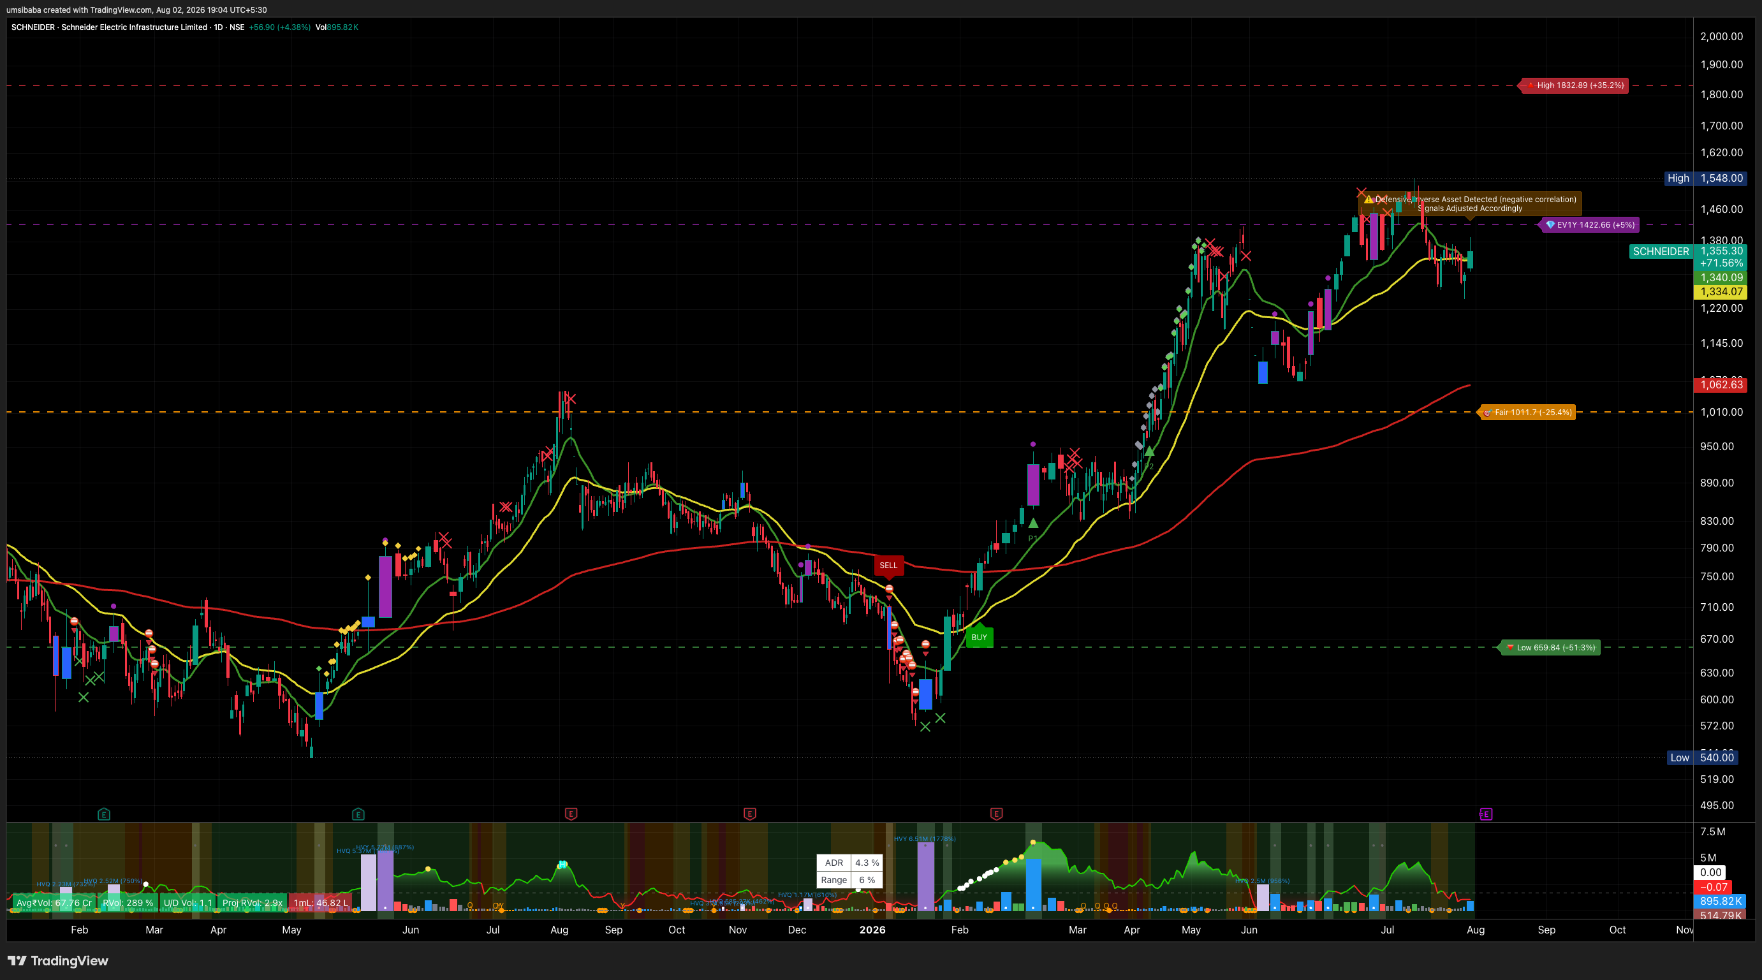Click the red earnings E marker above Nov
This screenshot has width=1762, height=980.
(750, 814)
